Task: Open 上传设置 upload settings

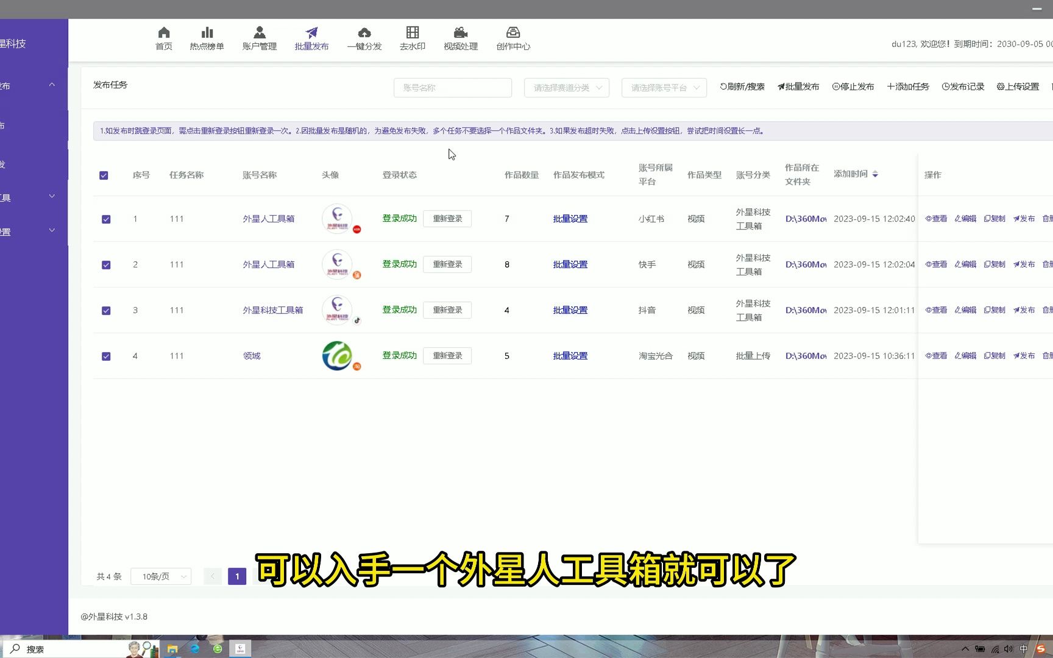Action: point(1018,87)
